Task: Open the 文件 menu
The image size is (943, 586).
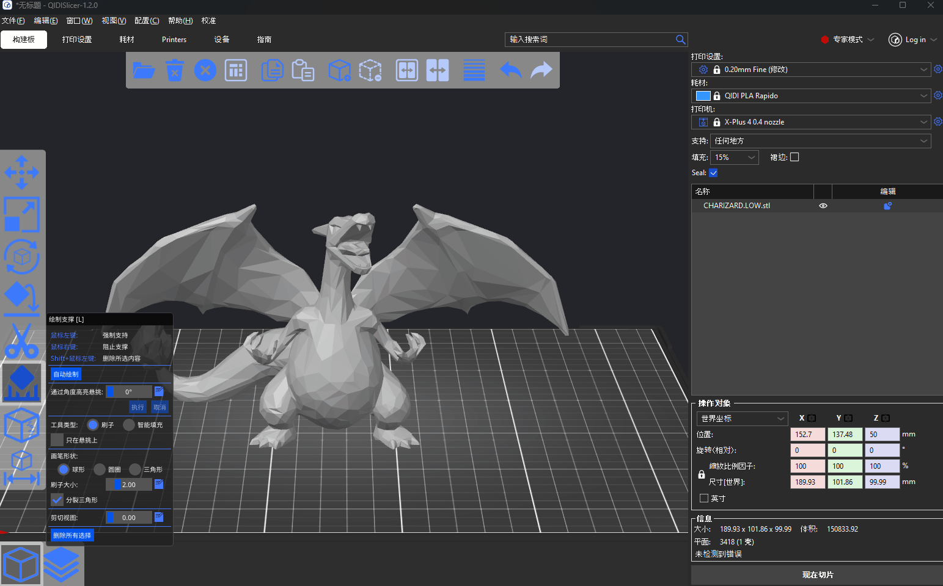Action: coord(13,21)
